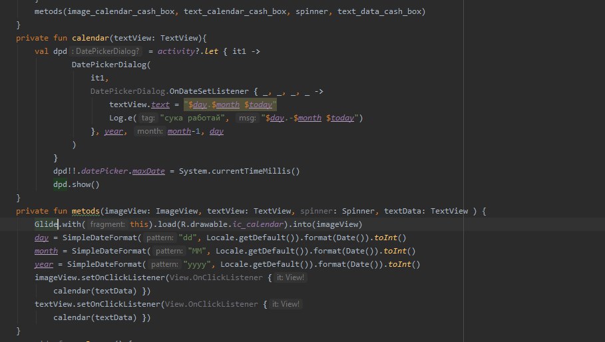Image resolution: width=605 pixels, height=342 pixels.
Task: Click 'text_data_cash_box' argument on top line
Action: coord(379,11)
